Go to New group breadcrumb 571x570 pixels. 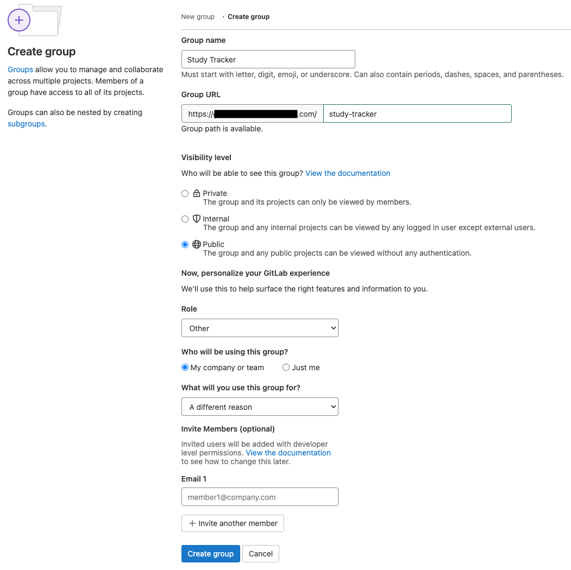198,17
